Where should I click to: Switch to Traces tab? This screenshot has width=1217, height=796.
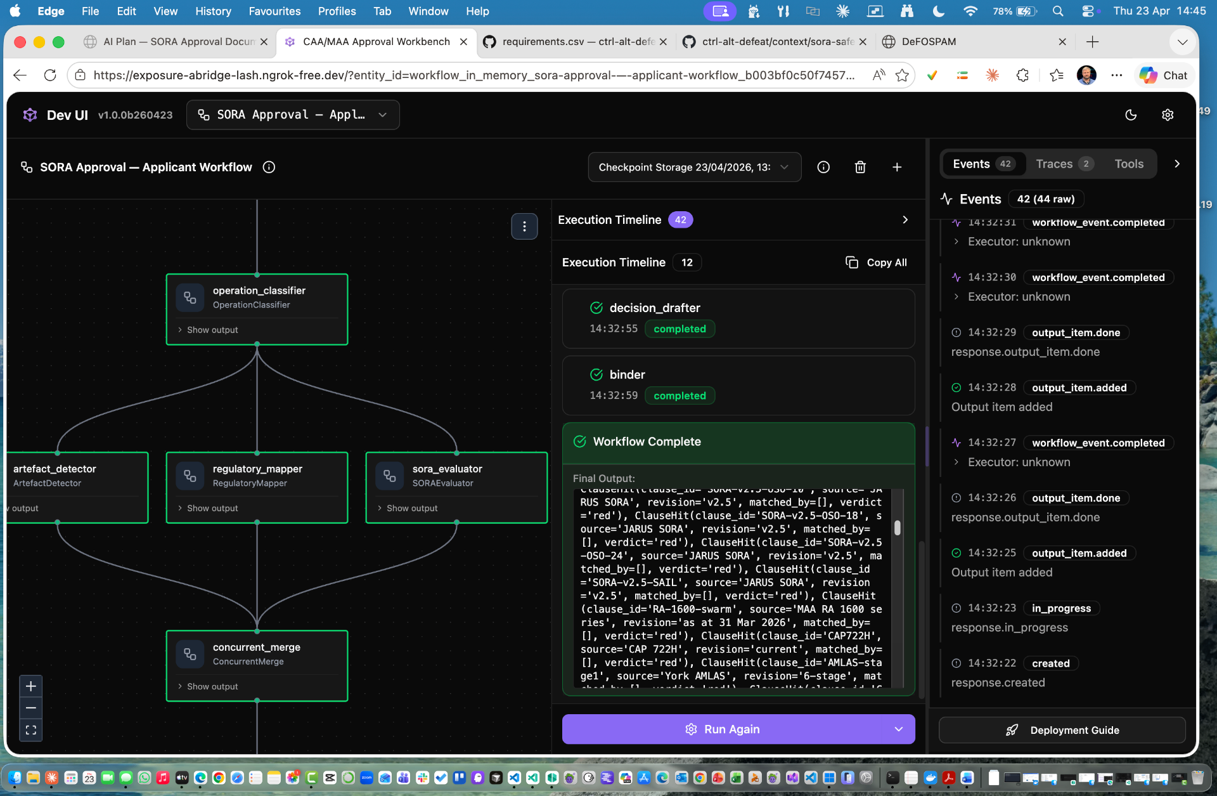pos(1064,164)
